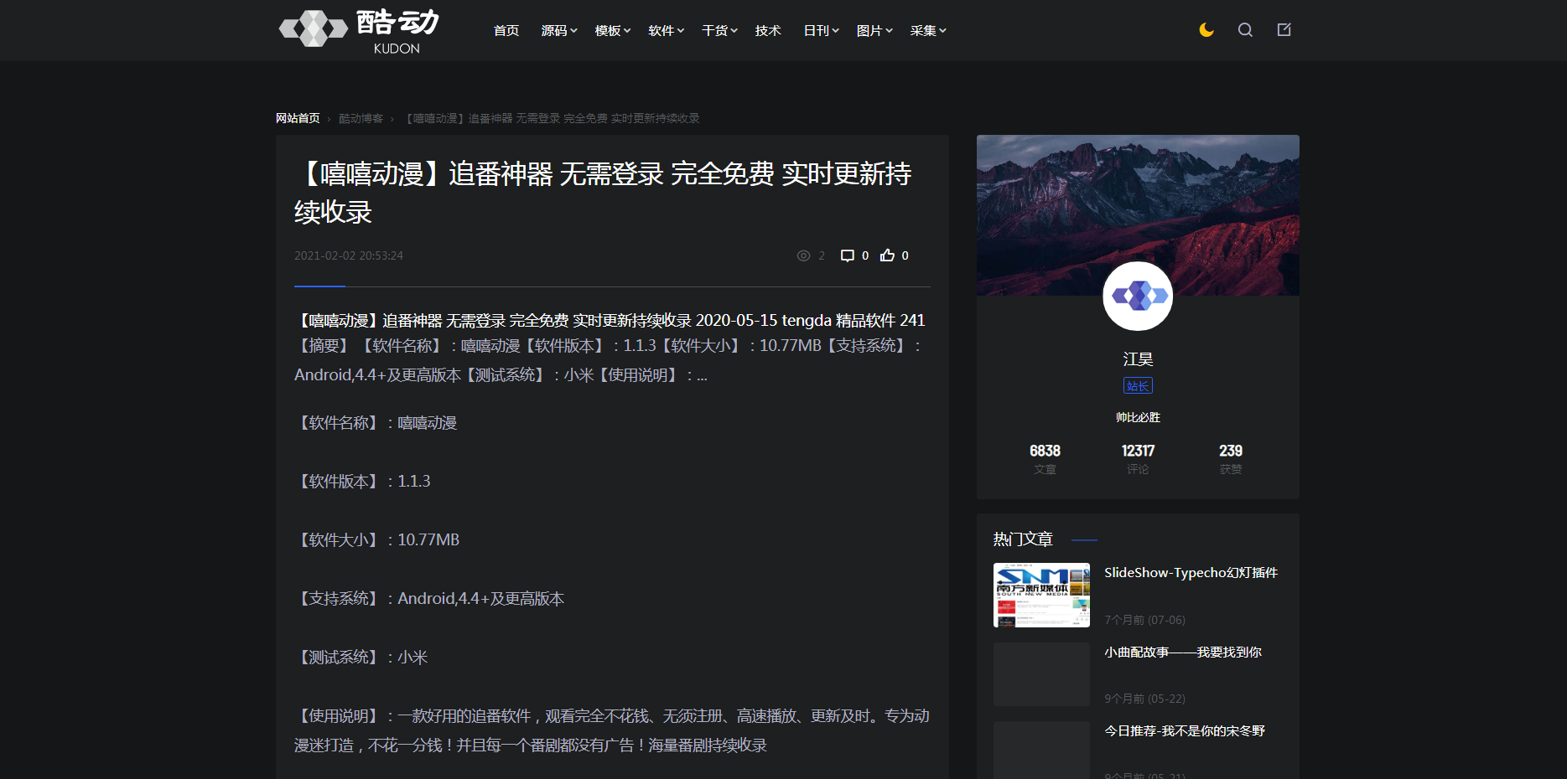The image size is (1567, 779).
Task: Open 酷动博客 breadcrumb link
Action: click(361, 118)
